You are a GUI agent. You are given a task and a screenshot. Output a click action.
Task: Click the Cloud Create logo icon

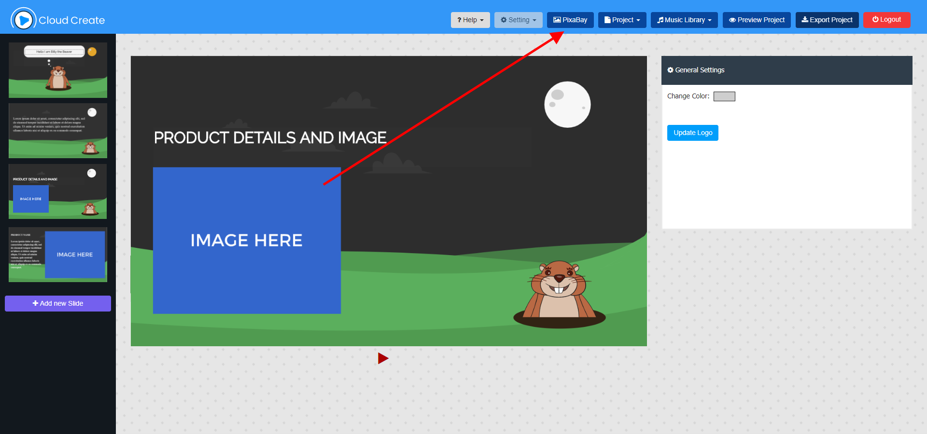coord(23,20)
